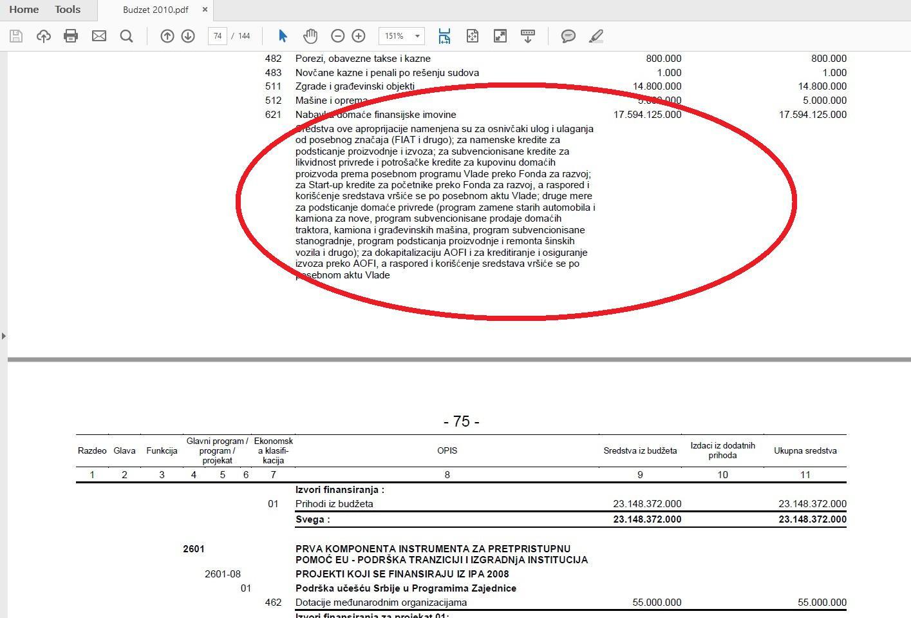The width and height of the screenshot is (911, 618).
Task: Go to previous page arrow
Action: 167,36
